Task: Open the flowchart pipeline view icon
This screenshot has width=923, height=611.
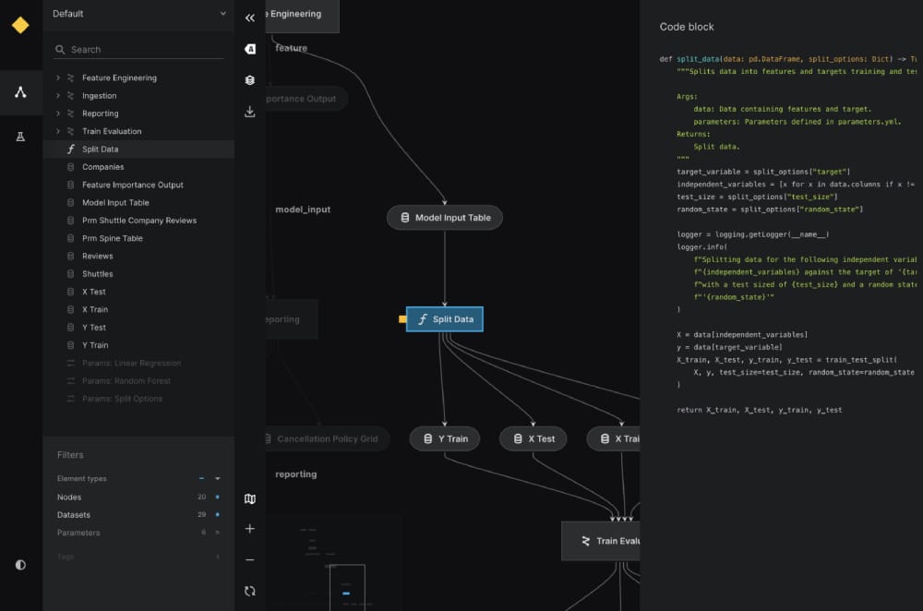Action: click(20, 92)
